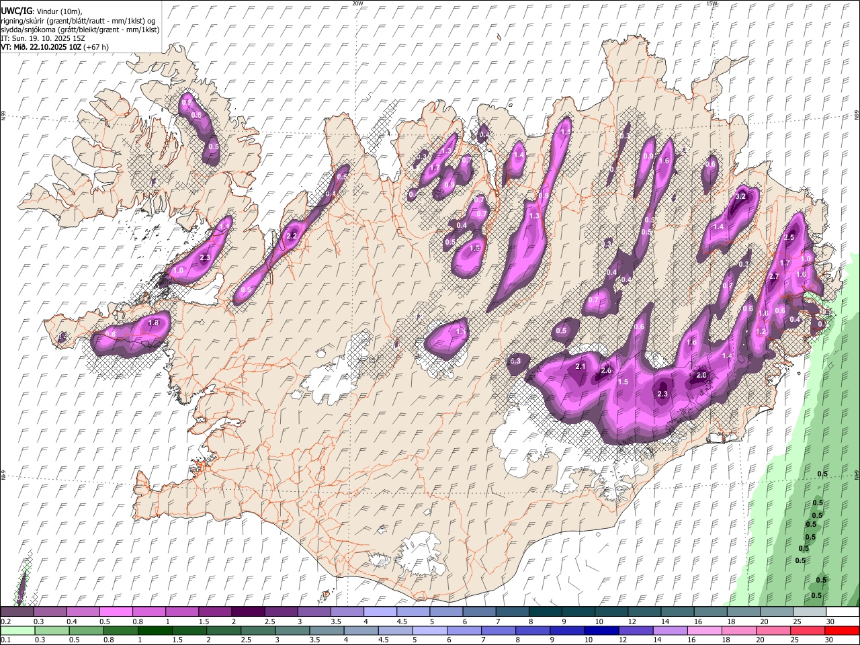
Task: Pick lower legend swatch between 0.1 and 0.3
Action: [17, 630]
